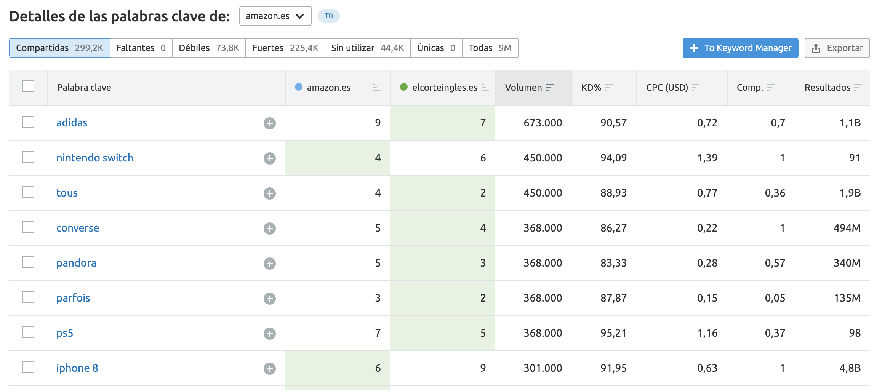Check the adidas row checkbox
The height and width of the screenshot is (390, 877).
pyautogui.click(x=28, y=122)
